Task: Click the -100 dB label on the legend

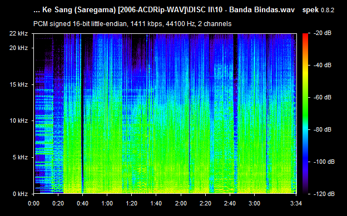Action: click(x=324, y=162)
